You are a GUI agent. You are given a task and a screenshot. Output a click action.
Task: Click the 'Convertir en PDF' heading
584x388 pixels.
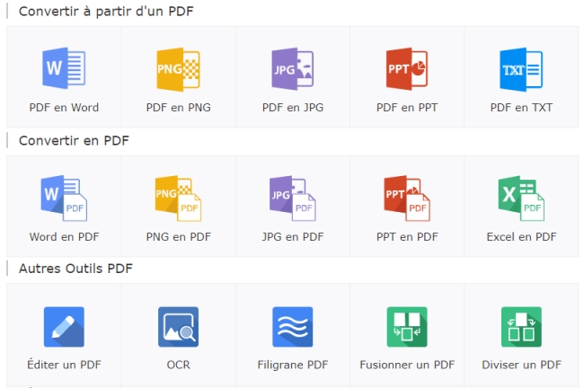tap(74, 140)
